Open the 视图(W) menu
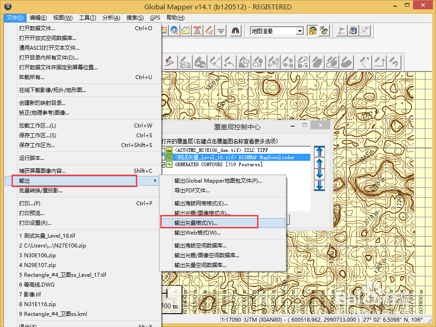 pyautogui.click(x=63, y=17)
